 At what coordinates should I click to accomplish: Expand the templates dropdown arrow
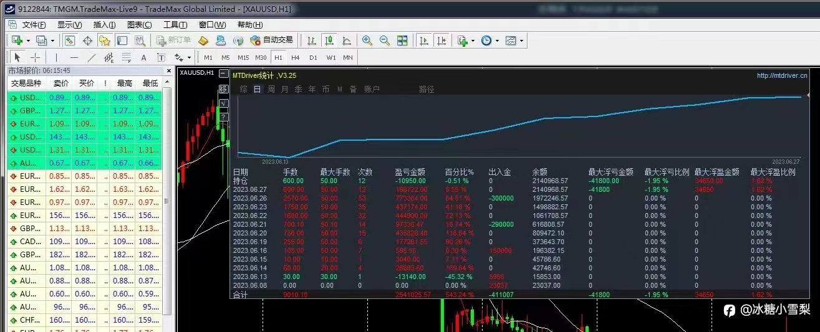coord(522,40)
